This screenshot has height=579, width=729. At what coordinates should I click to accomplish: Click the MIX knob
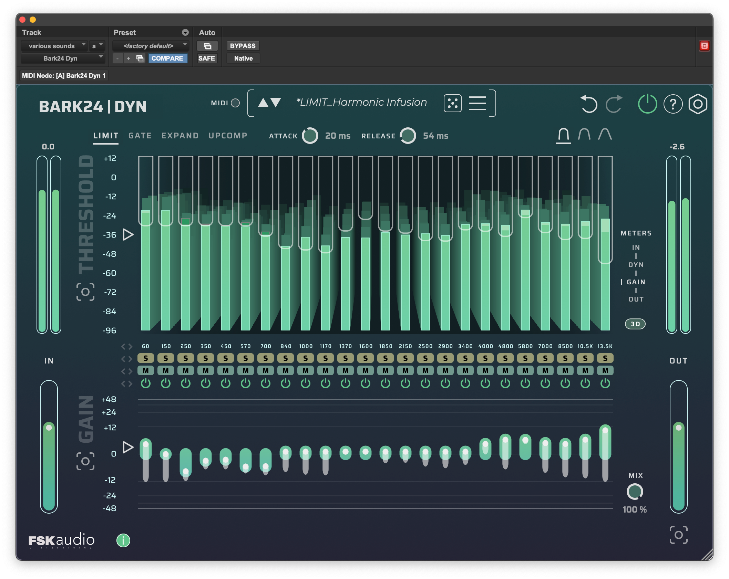point(635,492)
